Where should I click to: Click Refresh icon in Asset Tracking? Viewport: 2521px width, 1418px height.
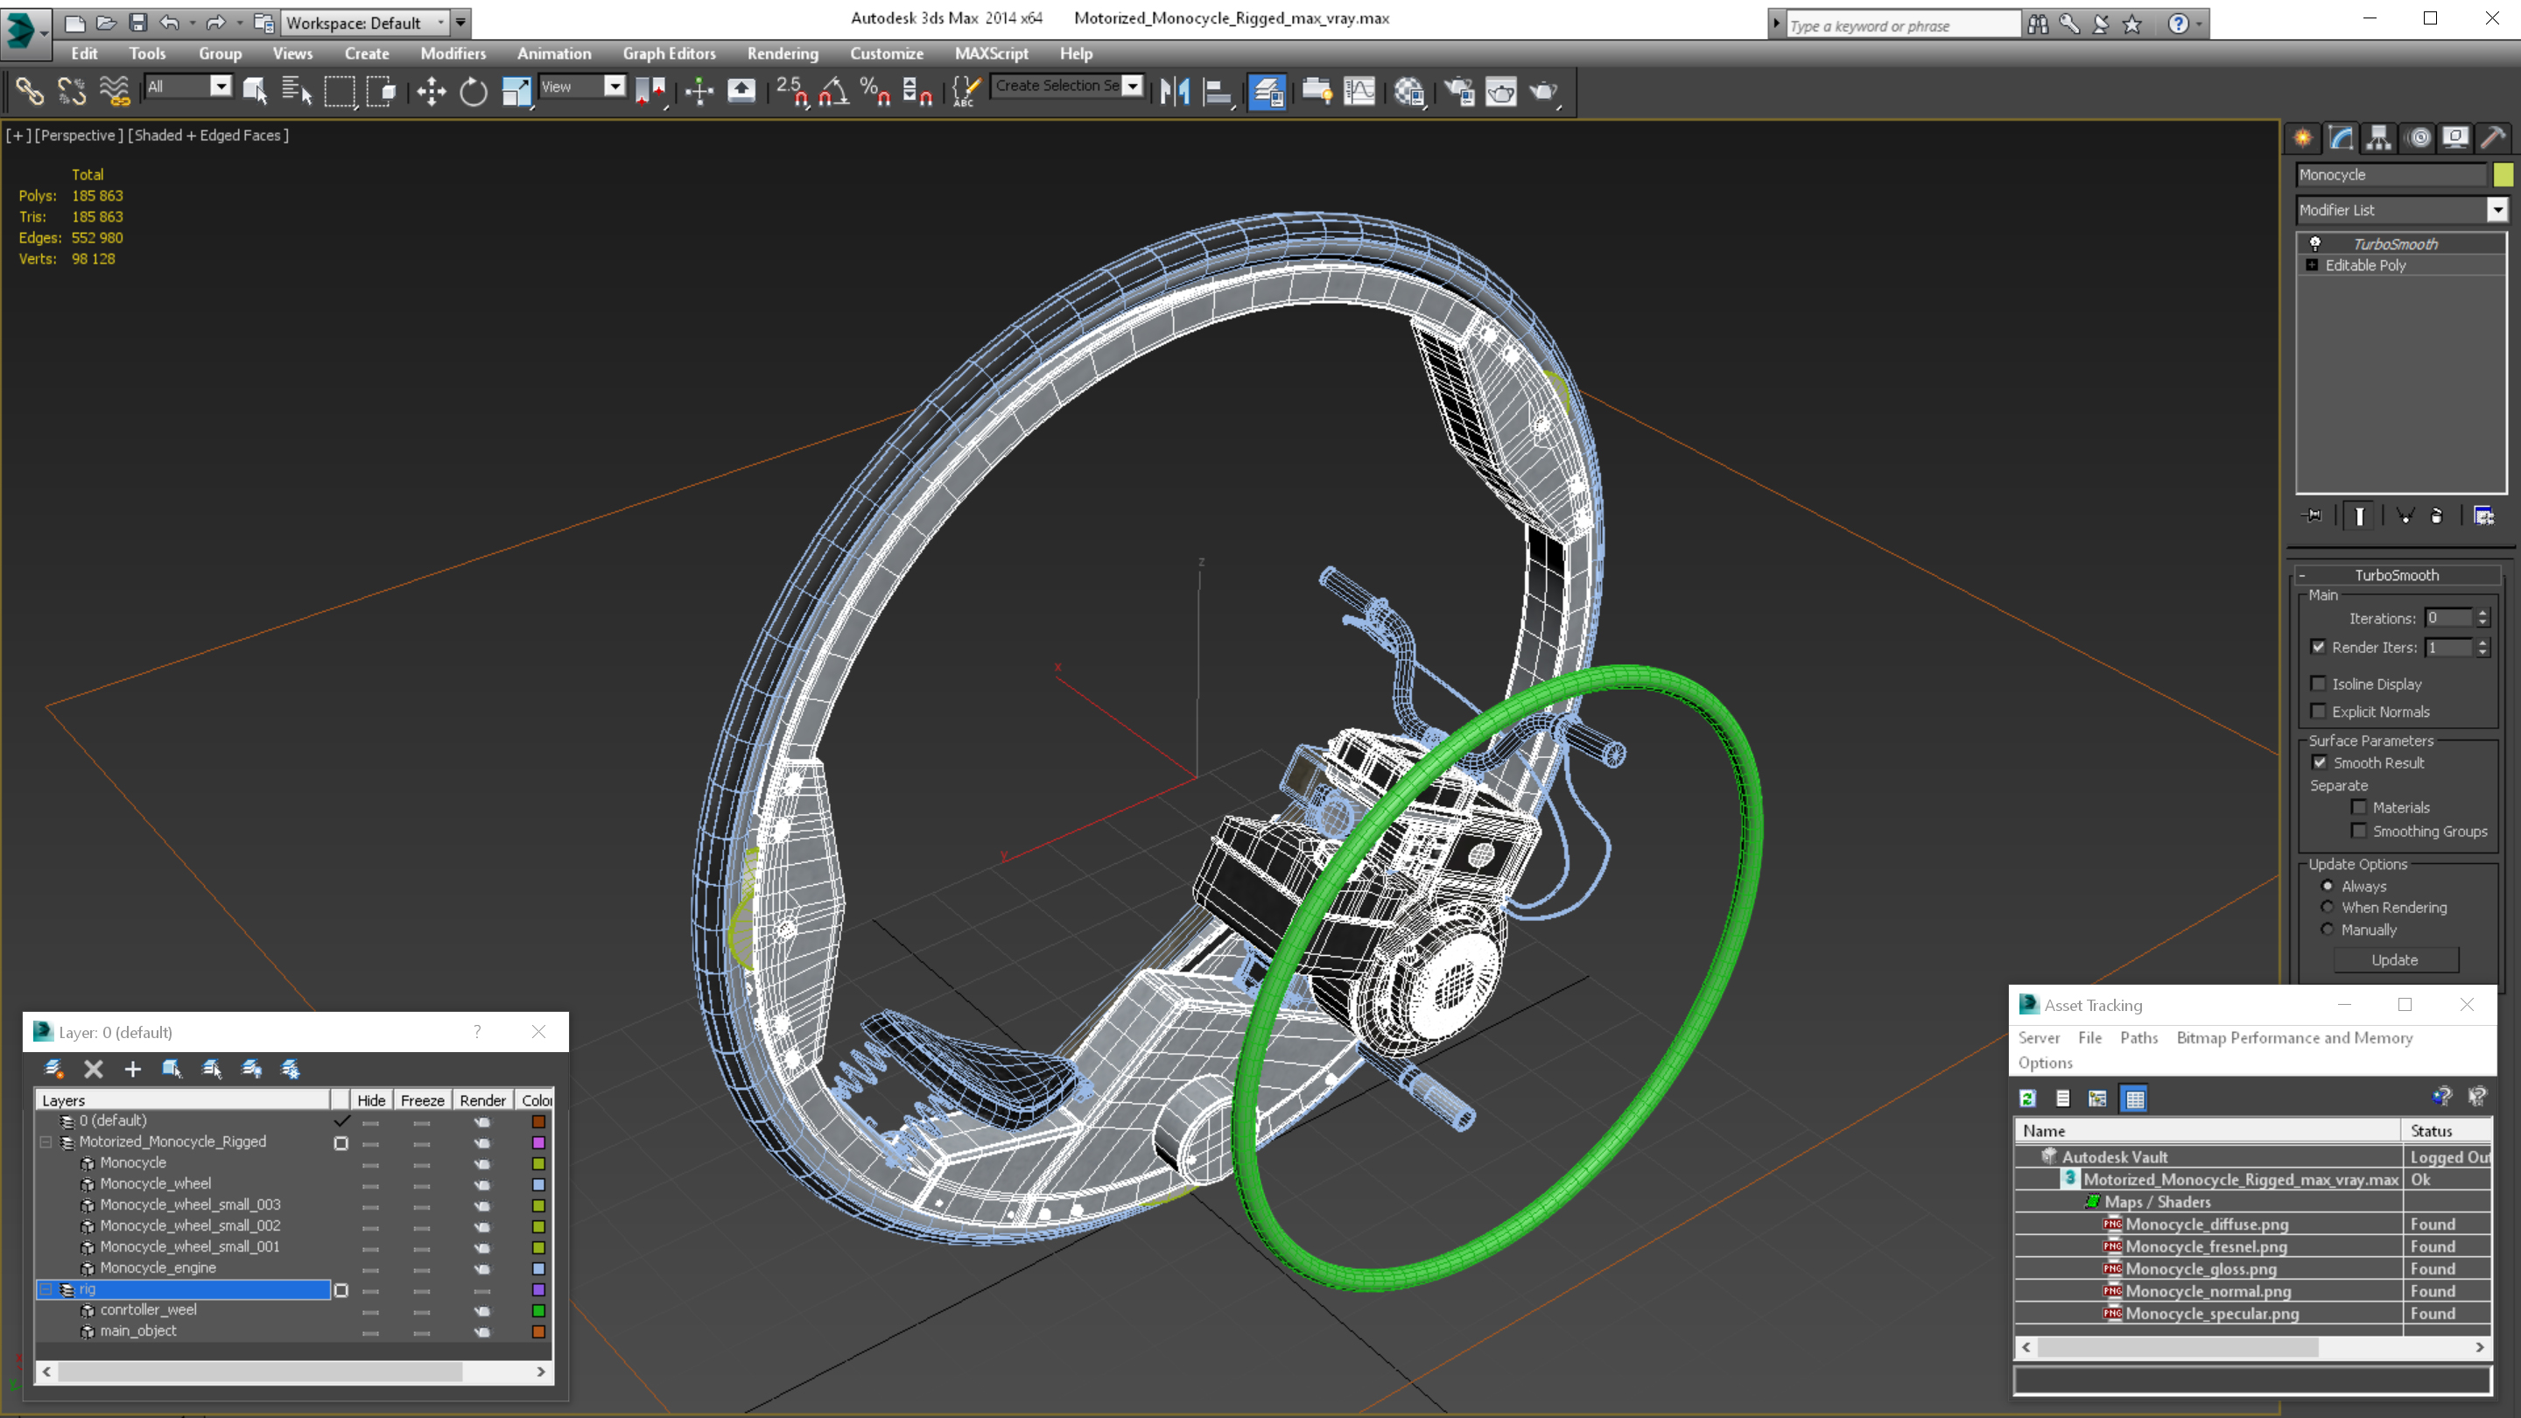(x=2028, y=1098)
